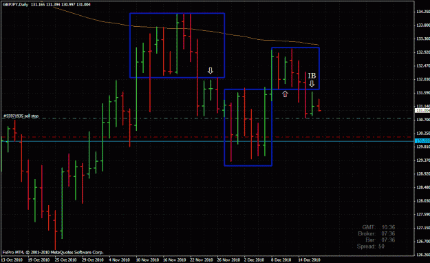Click the 131.59 price scale label
This screenshot has width=430, height=263.
[x=423, y=93]
